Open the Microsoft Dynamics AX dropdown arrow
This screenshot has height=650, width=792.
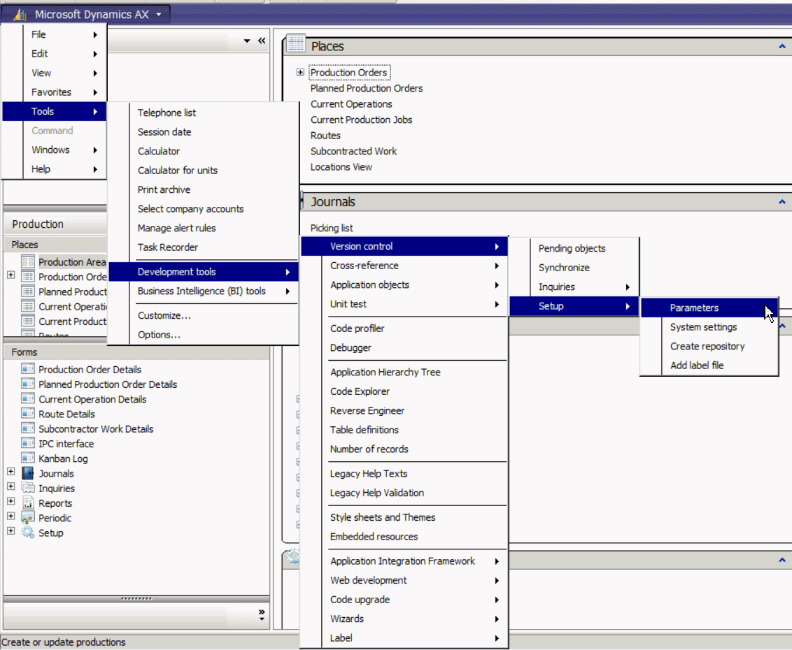pos(159,15)
